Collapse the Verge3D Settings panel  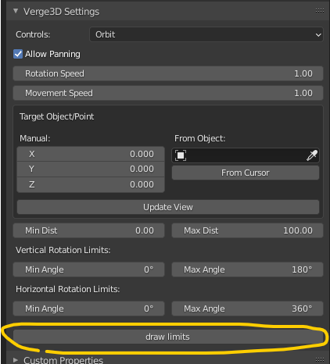click(x=16, y=11)
